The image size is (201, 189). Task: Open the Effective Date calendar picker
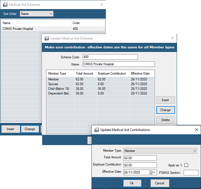(x=152, y=172)
